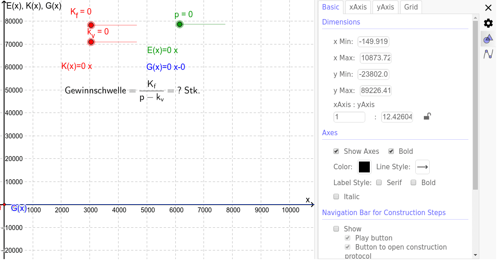Click the properties panel vertical scrollbar
The image size is (497, 260).
475,105
